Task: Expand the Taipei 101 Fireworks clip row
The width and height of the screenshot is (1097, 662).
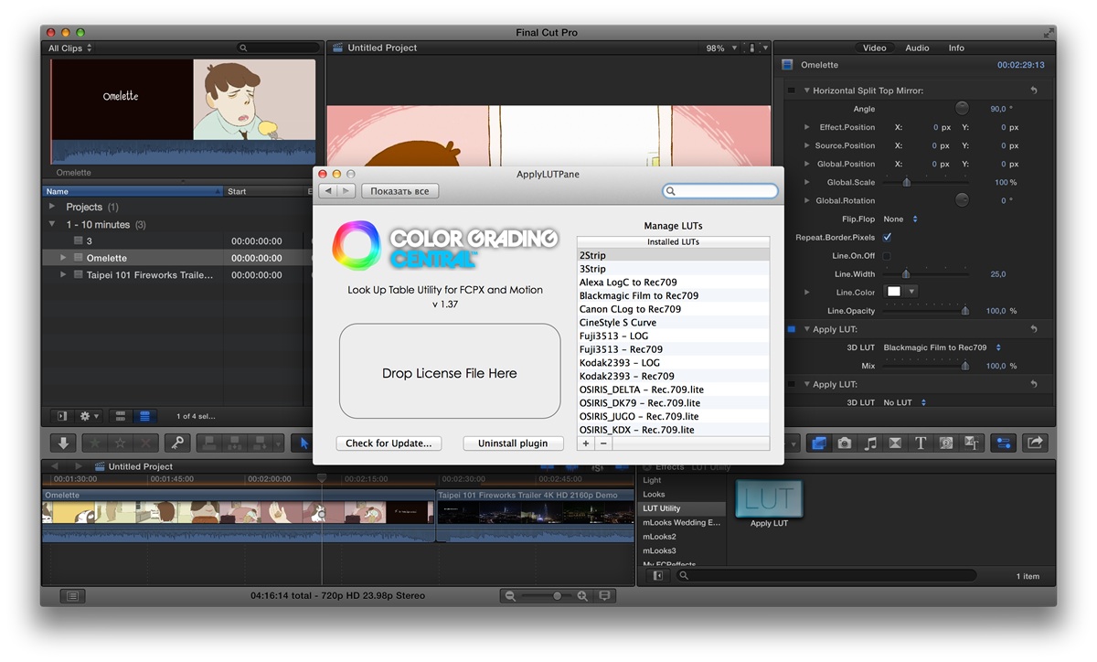Action: click(63, 274)
